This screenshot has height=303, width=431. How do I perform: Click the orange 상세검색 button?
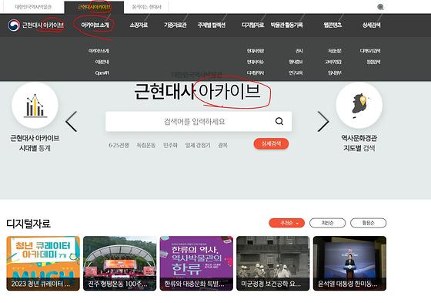click(271, 143)
